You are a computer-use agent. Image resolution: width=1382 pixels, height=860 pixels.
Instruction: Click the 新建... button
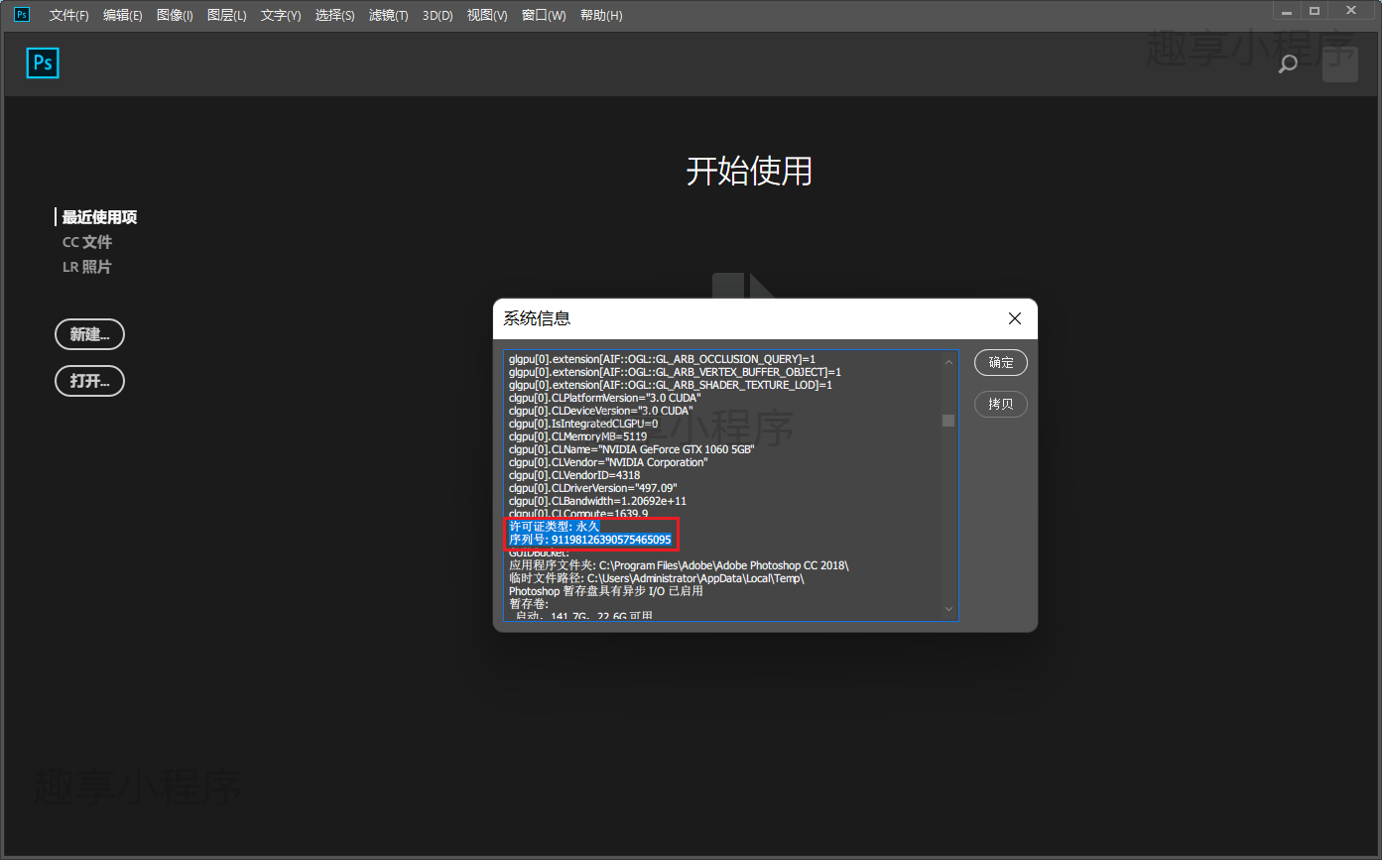89,334
